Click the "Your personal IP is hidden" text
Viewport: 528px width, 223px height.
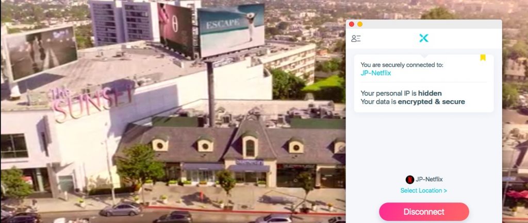(x=401, y=93)
